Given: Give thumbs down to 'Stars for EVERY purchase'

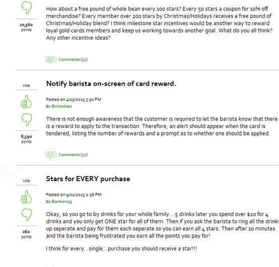Looking at the screenshot, I should coord(27,214).
